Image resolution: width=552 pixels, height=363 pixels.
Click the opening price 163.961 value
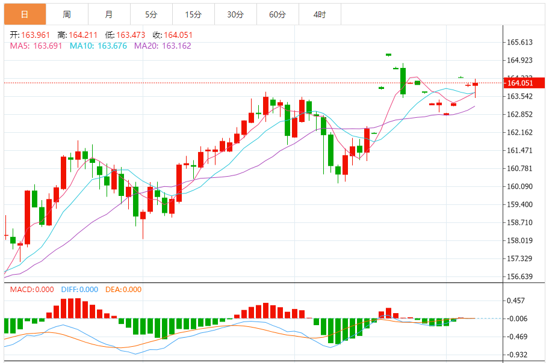click(36, 35)
